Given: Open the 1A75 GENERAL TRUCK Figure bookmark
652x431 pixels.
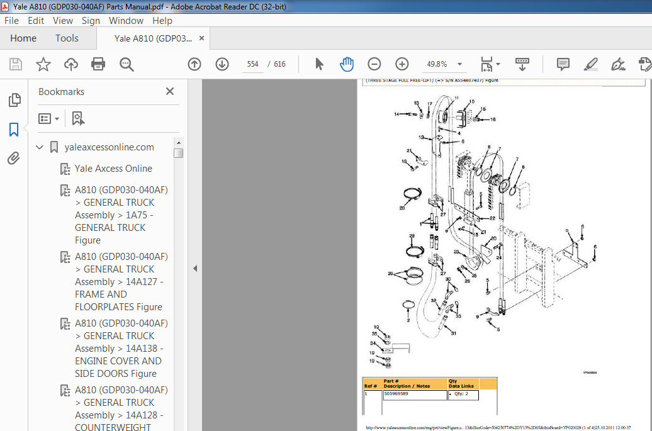Looking at the screenshot, I should 121,215.
